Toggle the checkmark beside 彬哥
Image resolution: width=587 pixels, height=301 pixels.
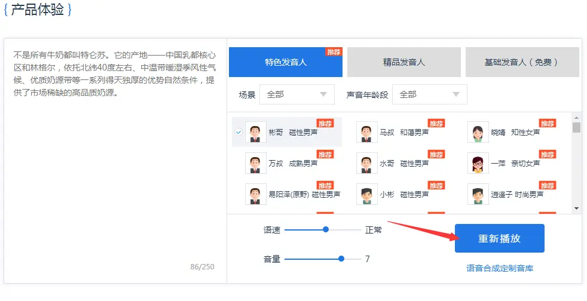[238, 132]
